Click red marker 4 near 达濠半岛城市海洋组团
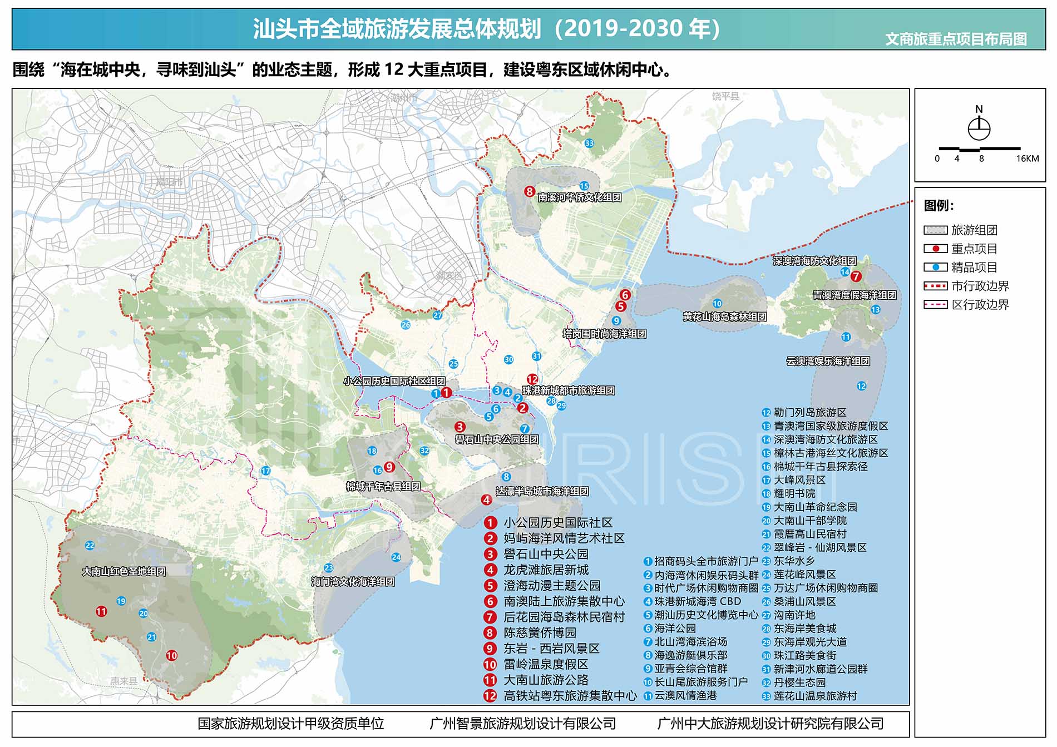This screenshot has width=1057, height=747. (486, 499)
